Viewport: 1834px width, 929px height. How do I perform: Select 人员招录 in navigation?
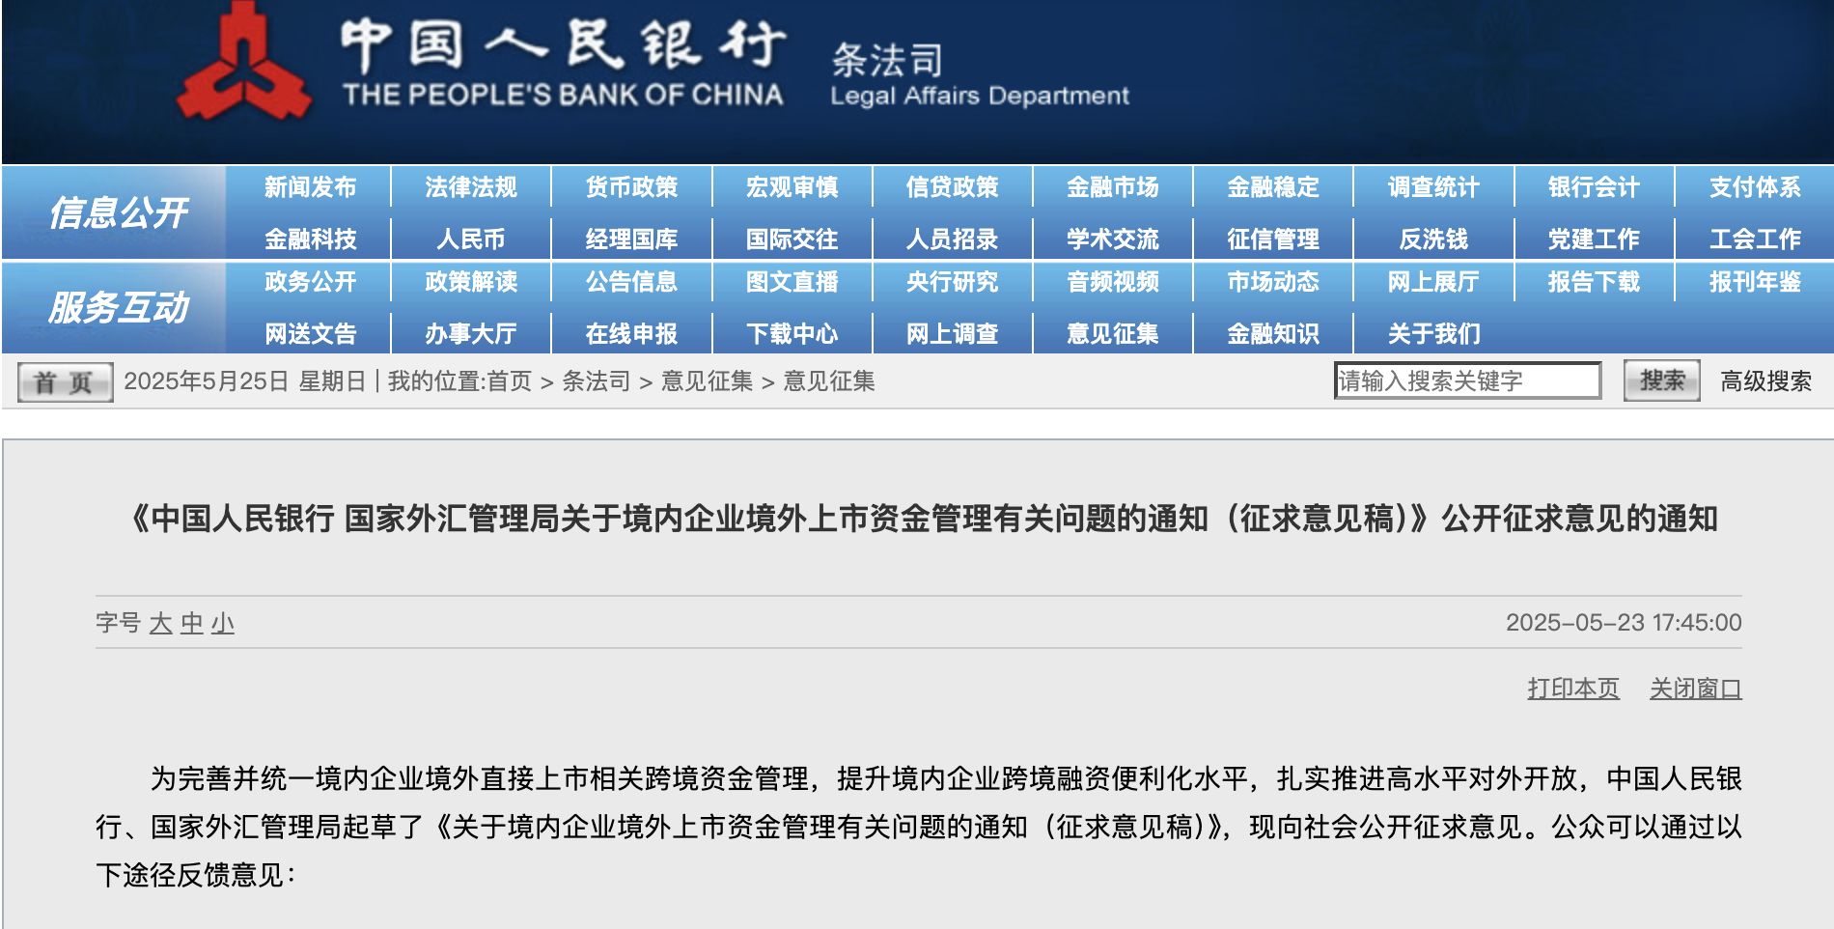click(952, 239)
